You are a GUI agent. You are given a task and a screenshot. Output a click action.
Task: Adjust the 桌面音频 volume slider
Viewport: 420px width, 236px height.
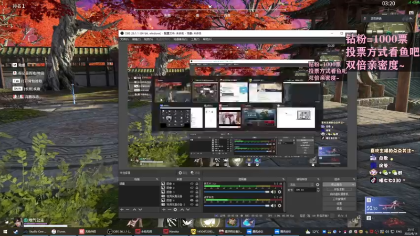(x=237, y=206)
